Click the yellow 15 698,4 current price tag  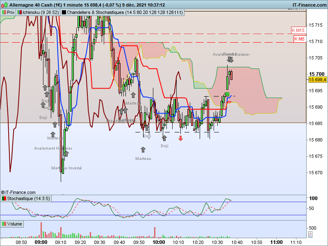(x=317, y=80)
